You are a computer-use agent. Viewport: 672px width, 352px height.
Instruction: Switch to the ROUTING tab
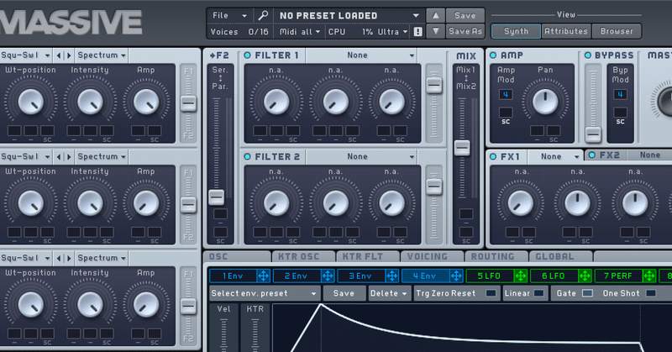click(496, 256)
